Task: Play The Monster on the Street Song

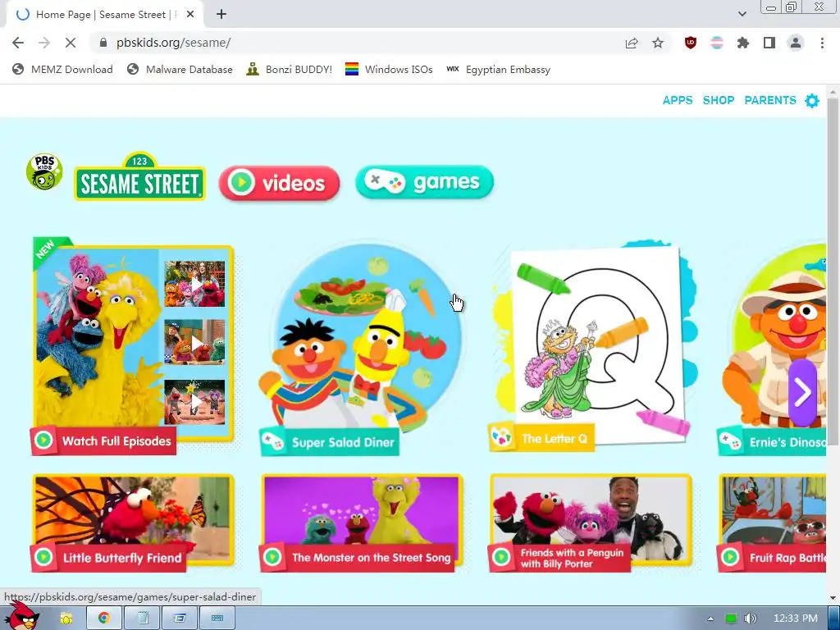Action: [x=362, y=523]
